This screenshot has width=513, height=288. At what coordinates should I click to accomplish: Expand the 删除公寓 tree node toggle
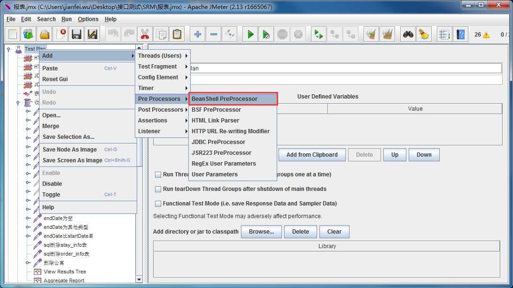pos(28,263)
